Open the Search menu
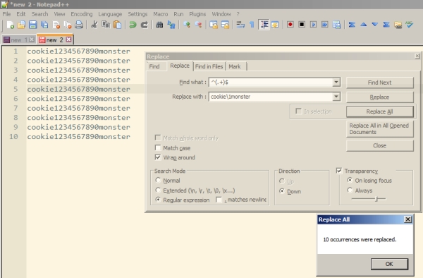 39,14
